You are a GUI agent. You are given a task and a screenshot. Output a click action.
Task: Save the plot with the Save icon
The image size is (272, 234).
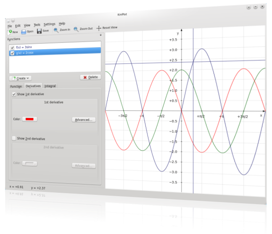coord(39,31)
